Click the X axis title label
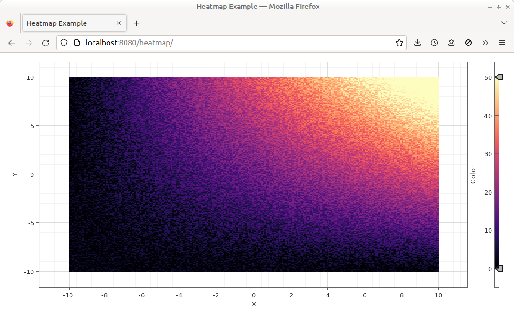Image resolution: width=514 pixels, height=318 pixels. click(254, 304)
